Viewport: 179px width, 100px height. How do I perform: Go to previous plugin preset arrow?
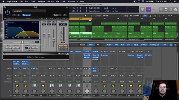click(x=14, y=15)
